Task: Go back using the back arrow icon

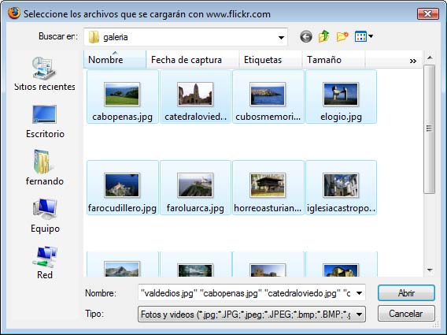Action: 306,36
